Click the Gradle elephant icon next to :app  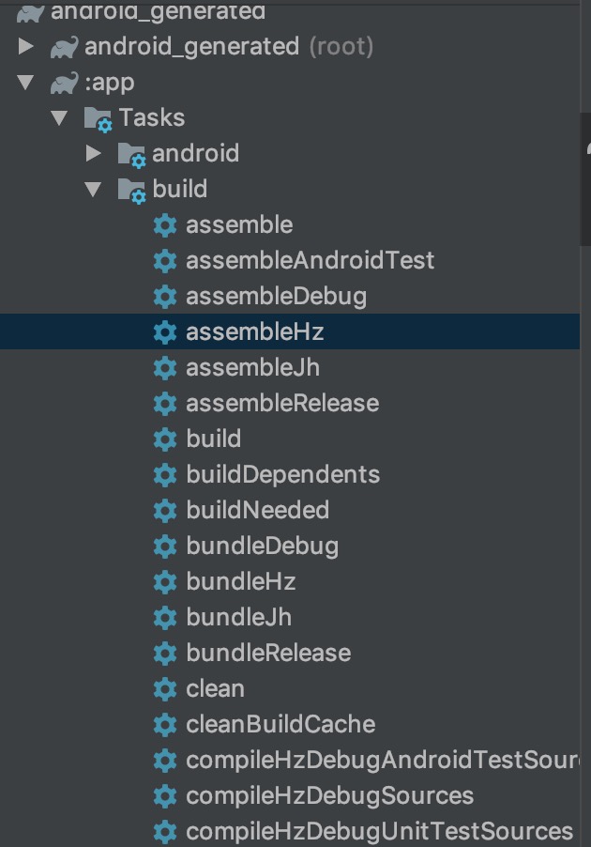pyautogui.click(x=62, y=82)
